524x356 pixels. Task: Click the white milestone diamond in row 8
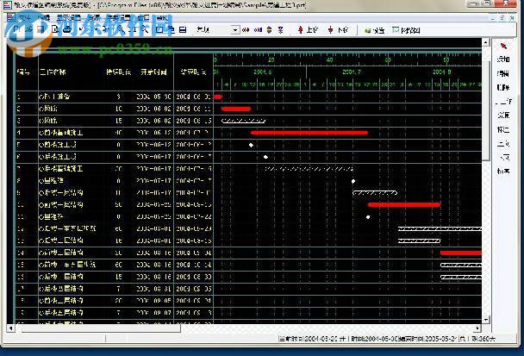click(353, 181)
